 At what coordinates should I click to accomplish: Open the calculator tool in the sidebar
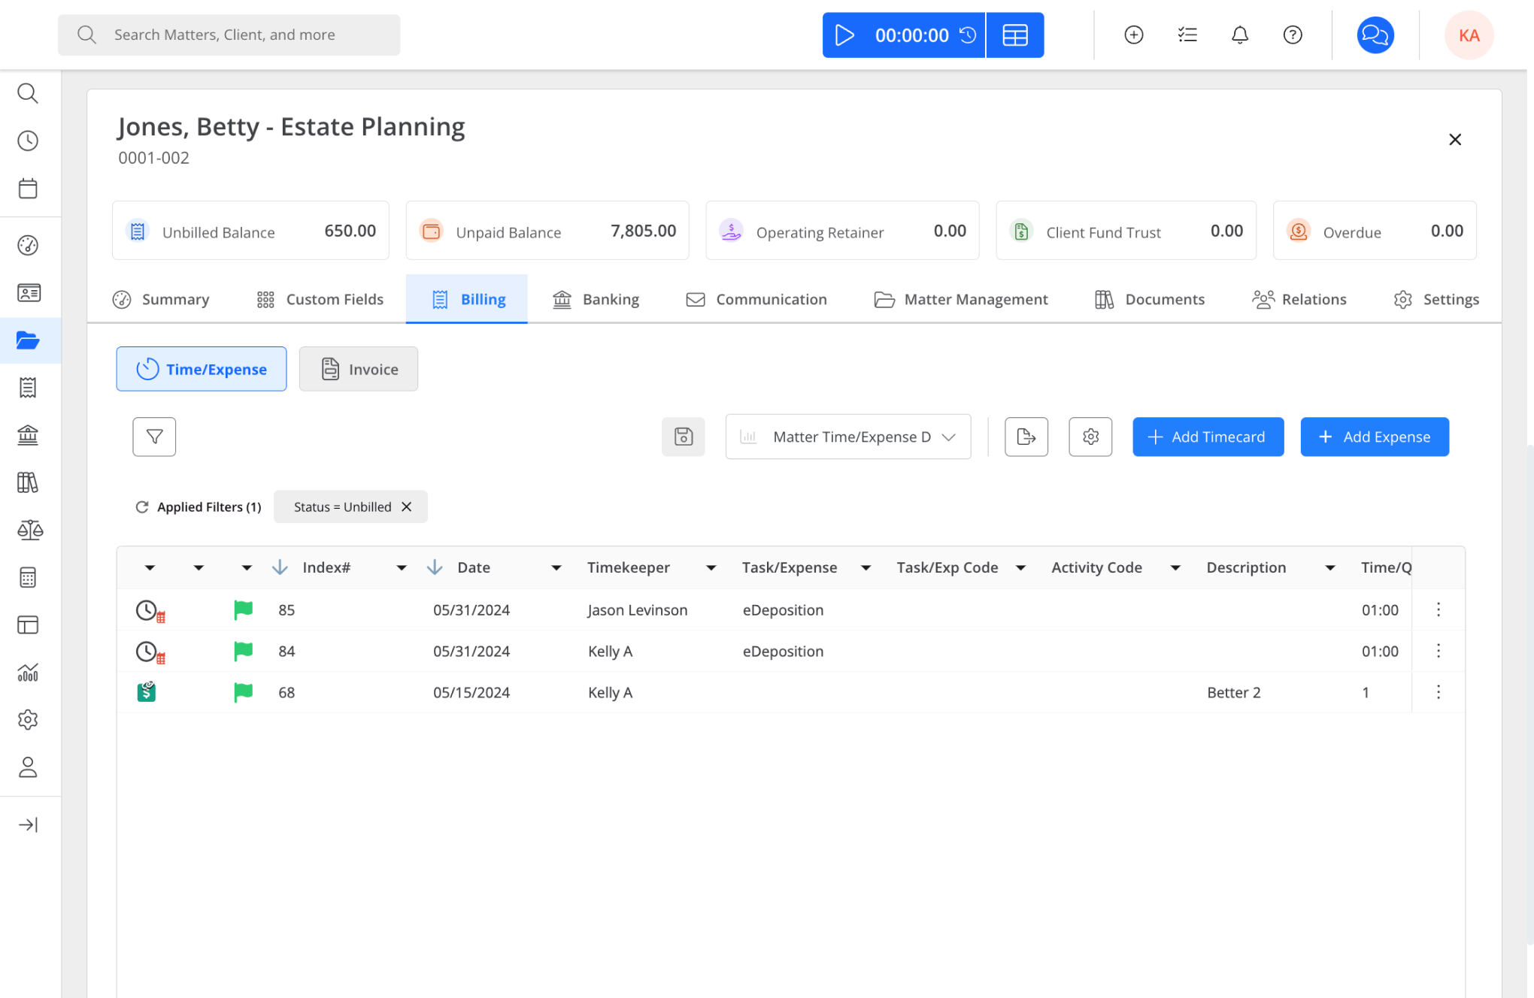[28, 576]
